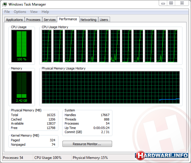
Task: Click the Task Manager title bar icon
Action: pos(5,4)
